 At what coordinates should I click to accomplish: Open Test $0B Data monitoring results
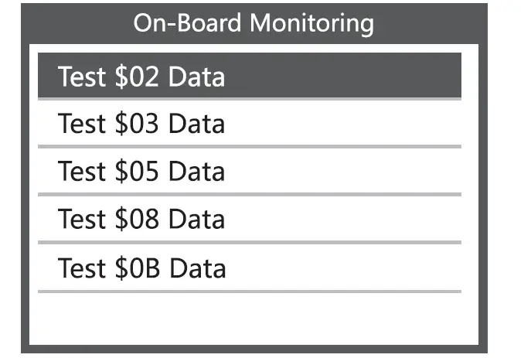point(249,268)
